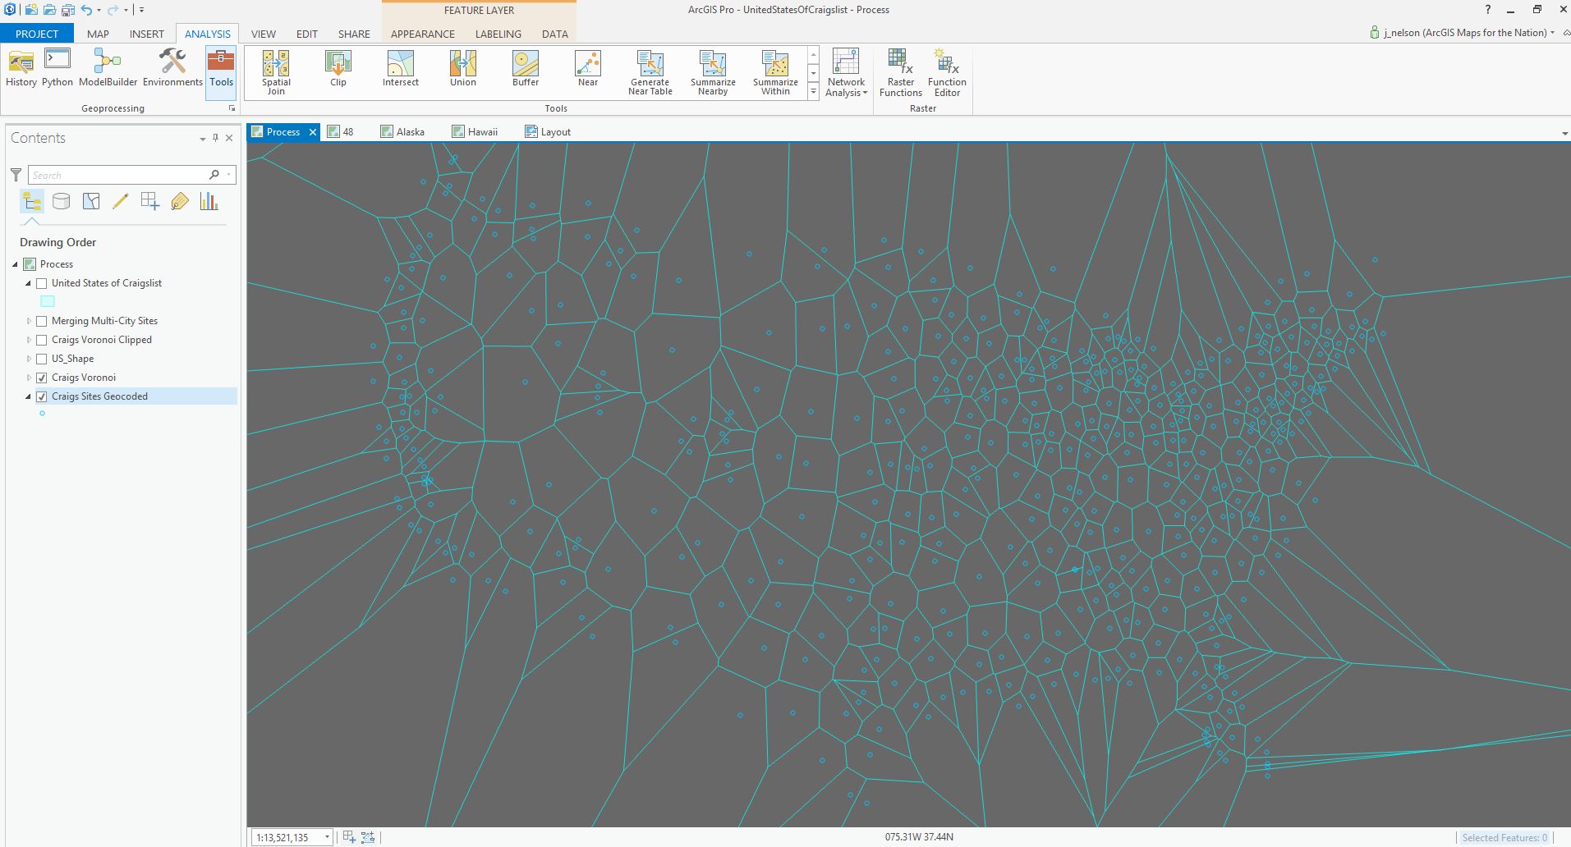Open the APPEARANCE feature layer tab
Viewport: 1571px width, 847px height.
(x=423, y=34)
